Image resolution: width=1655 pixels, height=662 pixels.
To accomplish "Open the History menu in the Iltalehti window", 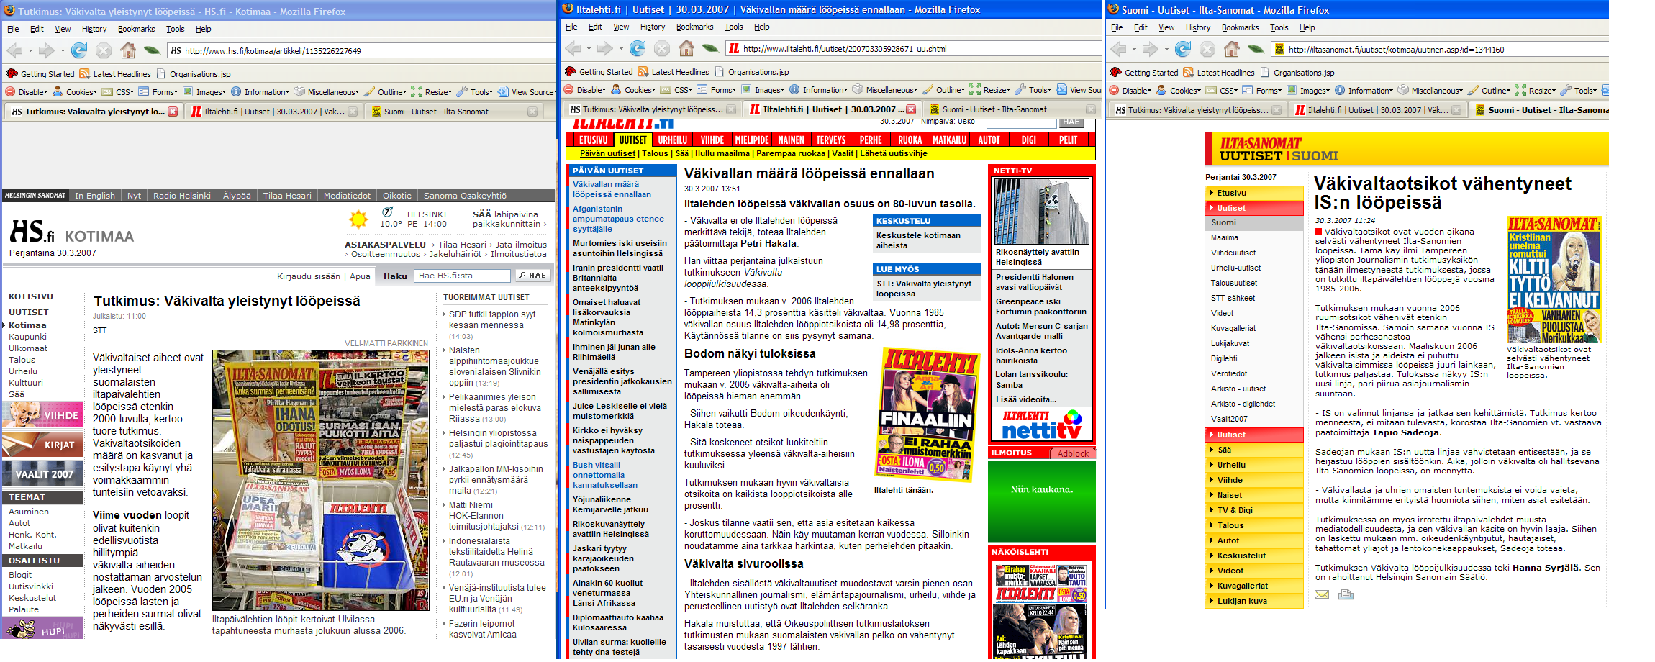I will pyautogui.click(x=652, y=27).
